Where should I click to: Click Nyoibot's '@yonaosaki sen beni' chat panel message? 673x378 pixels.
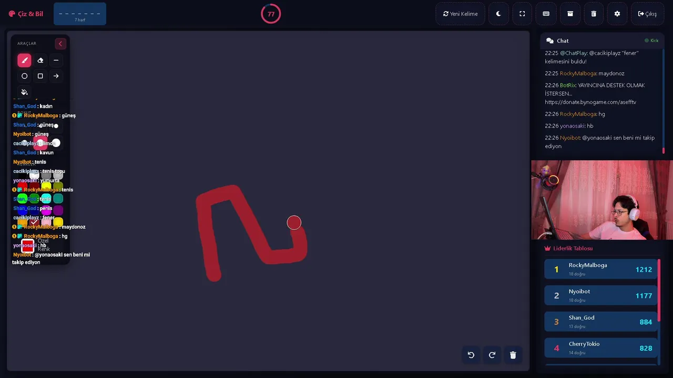pos(600,142)
